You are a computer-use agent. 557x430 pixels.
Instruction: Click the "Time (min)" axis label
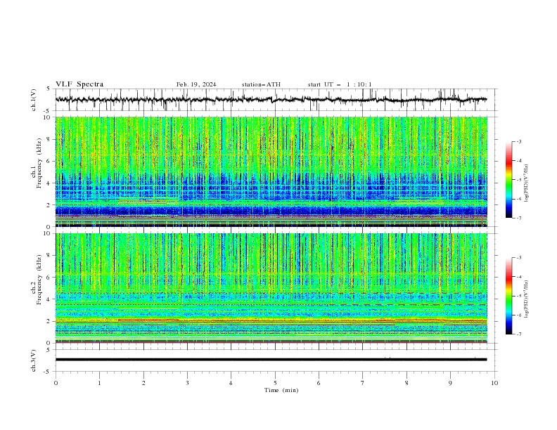click(281, 390)
